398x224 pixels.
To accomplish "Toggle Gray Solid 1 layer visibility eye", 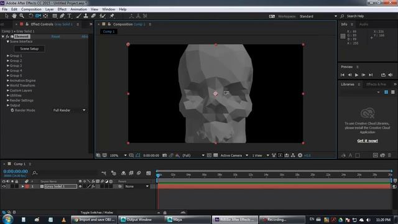I will pos(4,187).
